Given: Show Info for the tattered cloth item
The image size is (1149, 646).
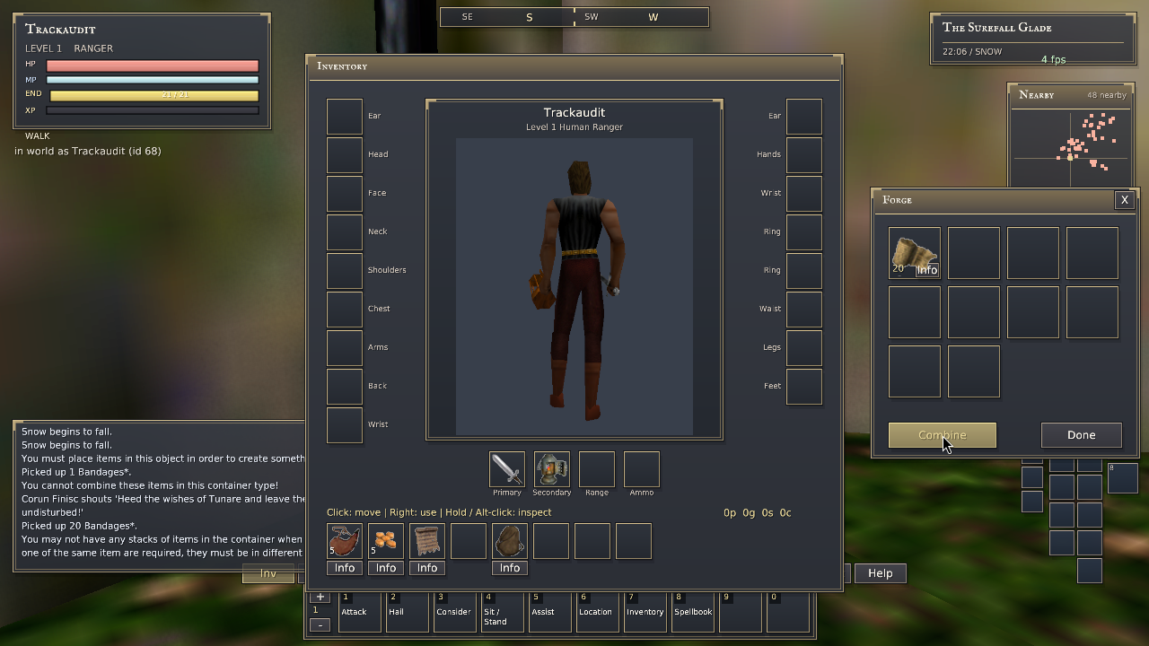Looking at the screenshot, I should 427,568.
